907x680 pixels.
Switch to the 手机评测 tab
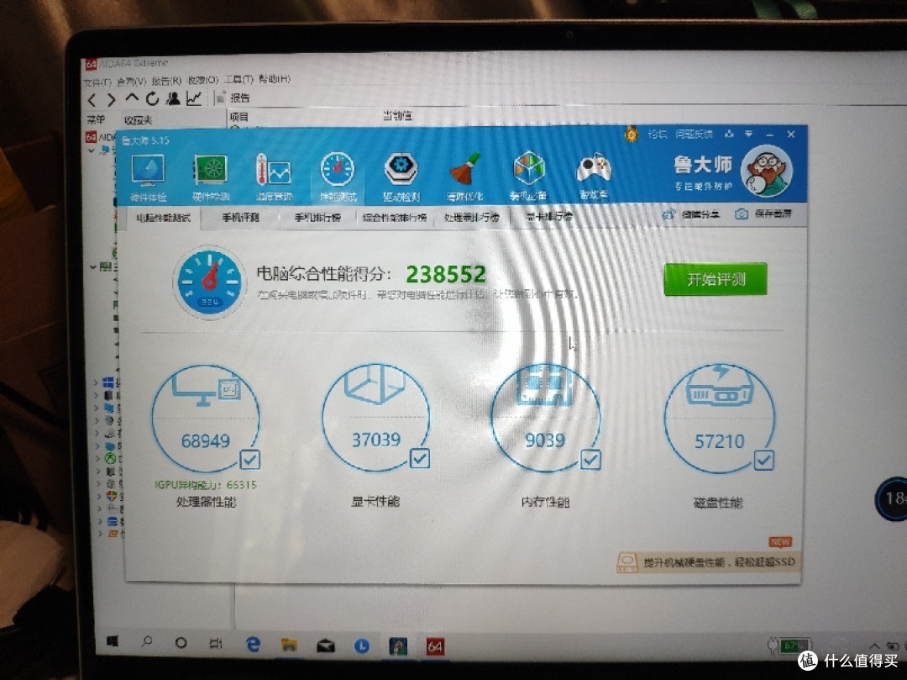240,218
